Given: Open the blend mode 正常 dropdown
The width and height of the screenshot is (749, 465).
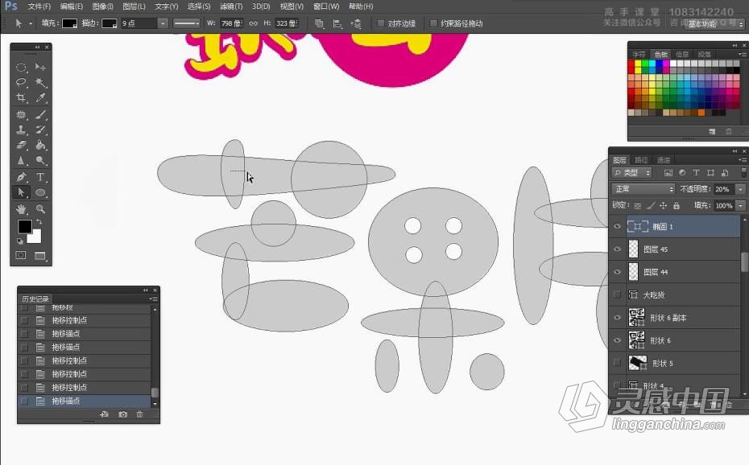Looking at the screenshot, I should (x=643, y=189).
